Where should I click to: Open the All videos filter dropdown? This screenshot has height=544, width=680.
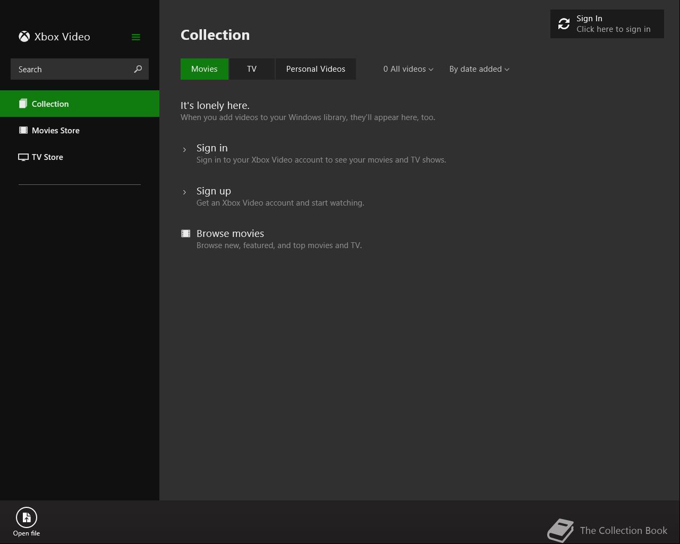pos(408,69)
